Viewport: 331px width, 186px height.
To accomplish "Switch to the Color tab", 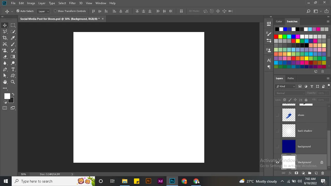I will (x=279, y=21).
